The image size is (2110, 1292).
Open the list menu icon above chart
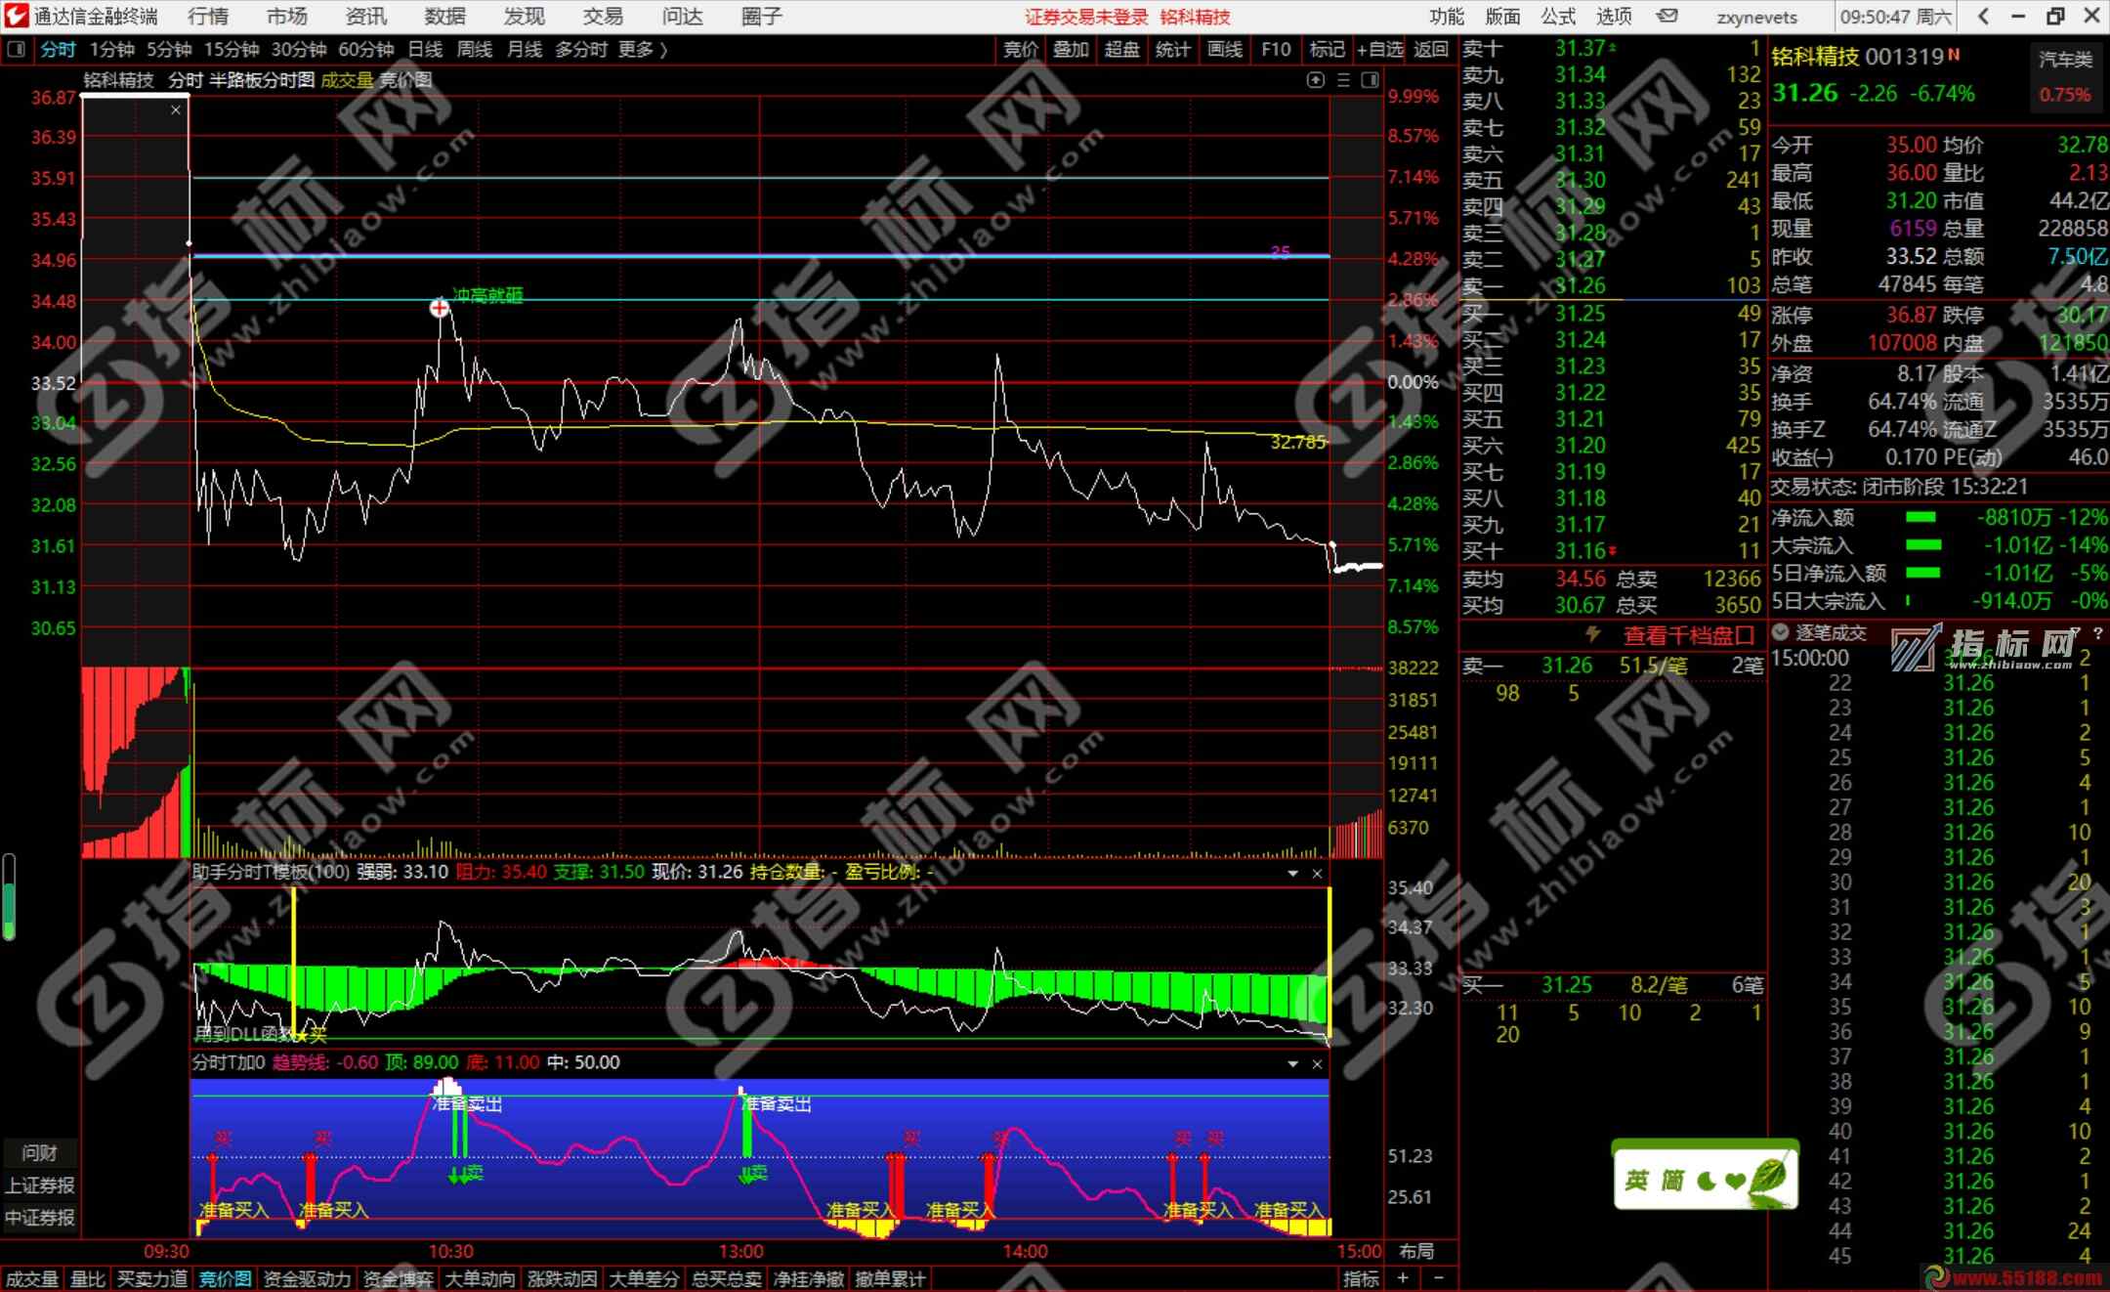coord(1343,80)
